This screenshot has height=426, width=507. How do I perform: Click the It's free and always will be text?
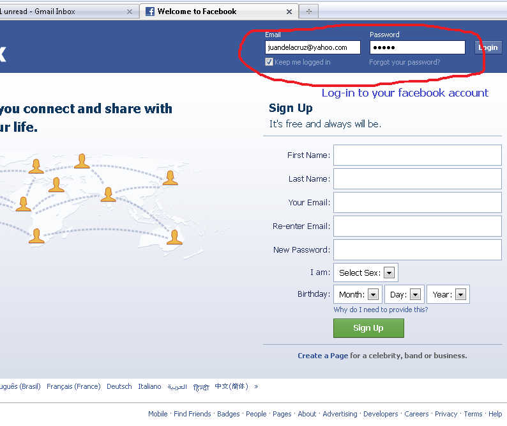point(325,124)
